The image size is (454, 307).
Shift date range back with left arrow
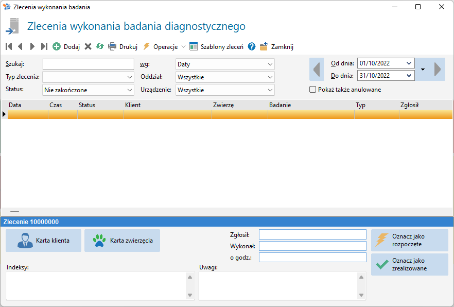(x=317, y=69)
